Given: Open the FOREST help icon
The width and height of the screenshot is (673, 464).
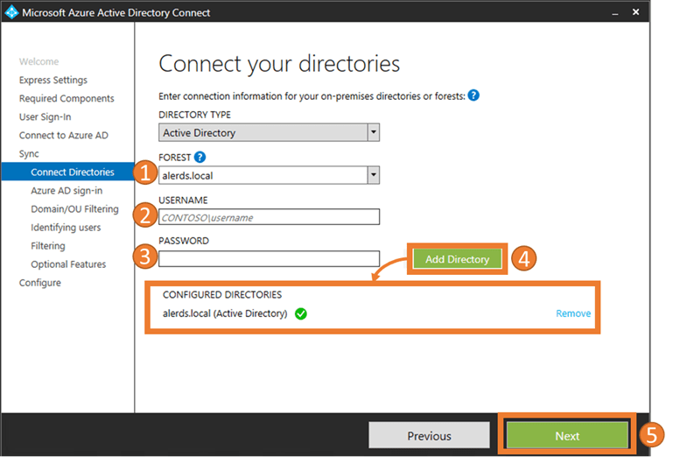Looking at the screenshot, I should 200,157.
